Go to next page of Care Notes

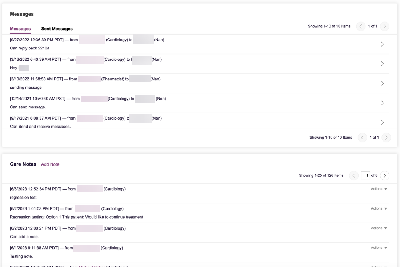tap(384, 176)
